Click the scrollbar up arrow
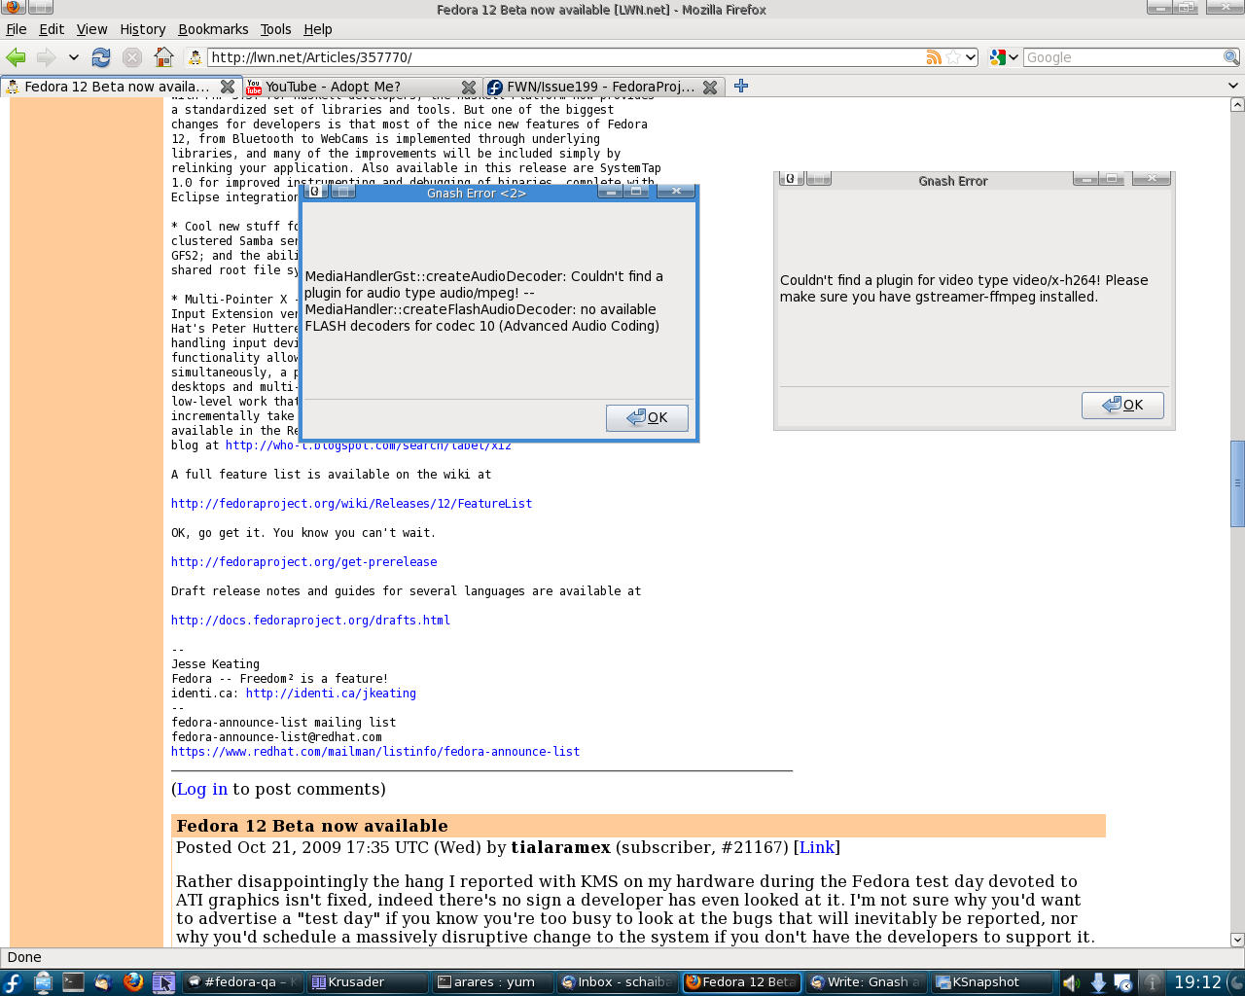Screen dimensions: 1245x996 (1237, 104)
